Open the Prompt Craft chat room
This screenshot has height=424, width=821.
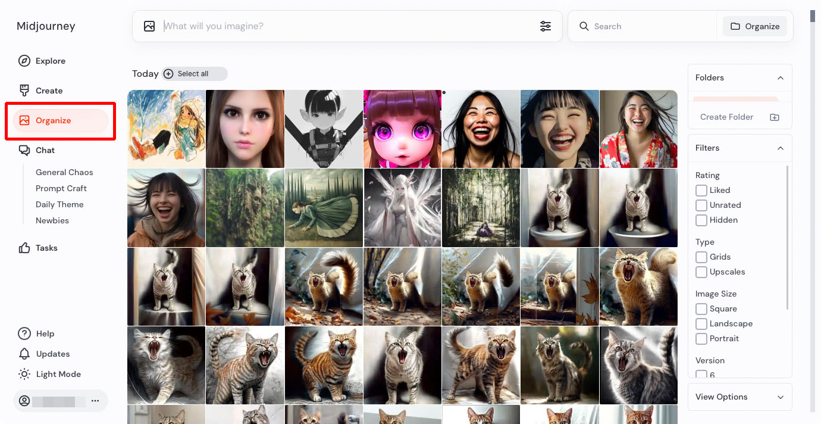click(61, 188)
